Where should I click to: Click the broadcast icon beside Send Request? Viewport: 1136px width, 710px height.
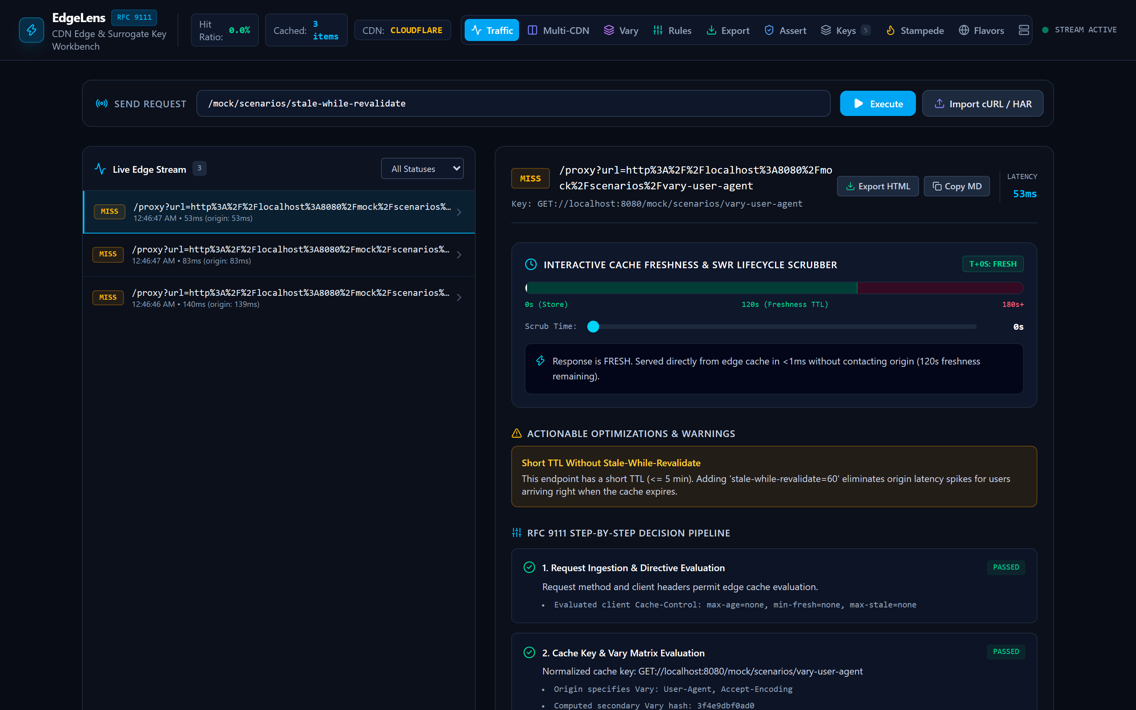pos(101,103)
